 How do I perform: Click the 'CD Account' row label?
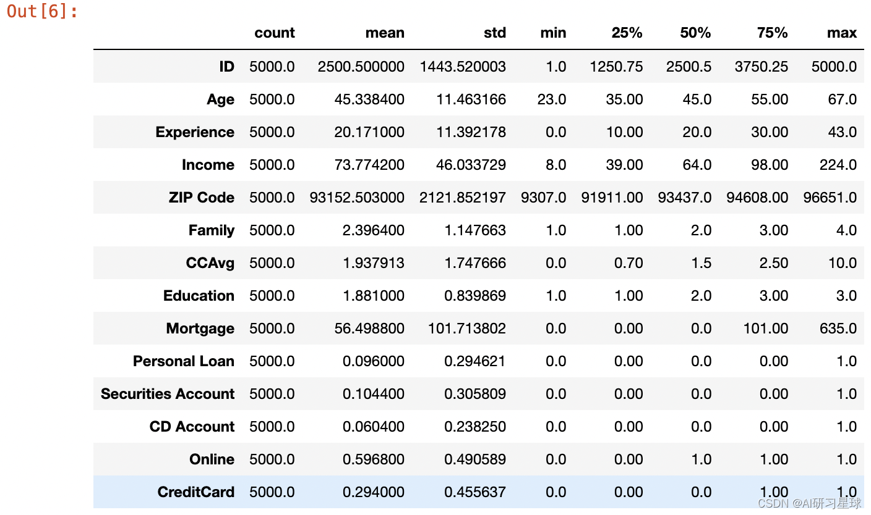click(x=192, y=427)
